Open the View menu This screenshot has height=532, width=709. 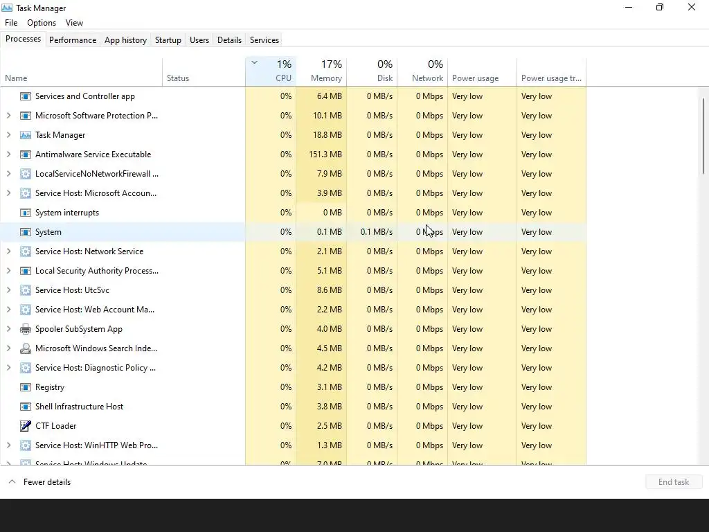[x=74, y=23]
